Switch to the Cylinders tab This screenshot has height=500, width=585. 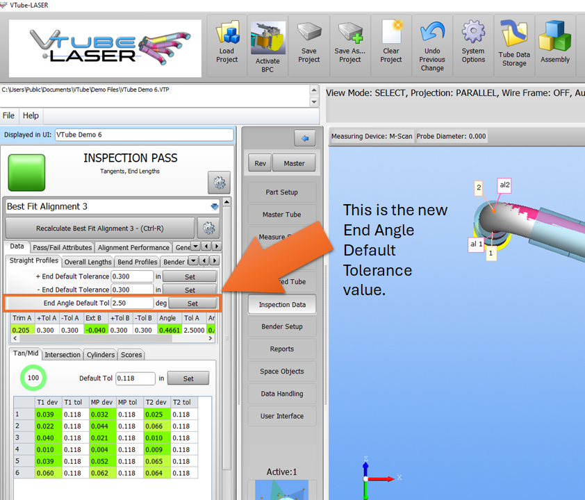(101, 355)
